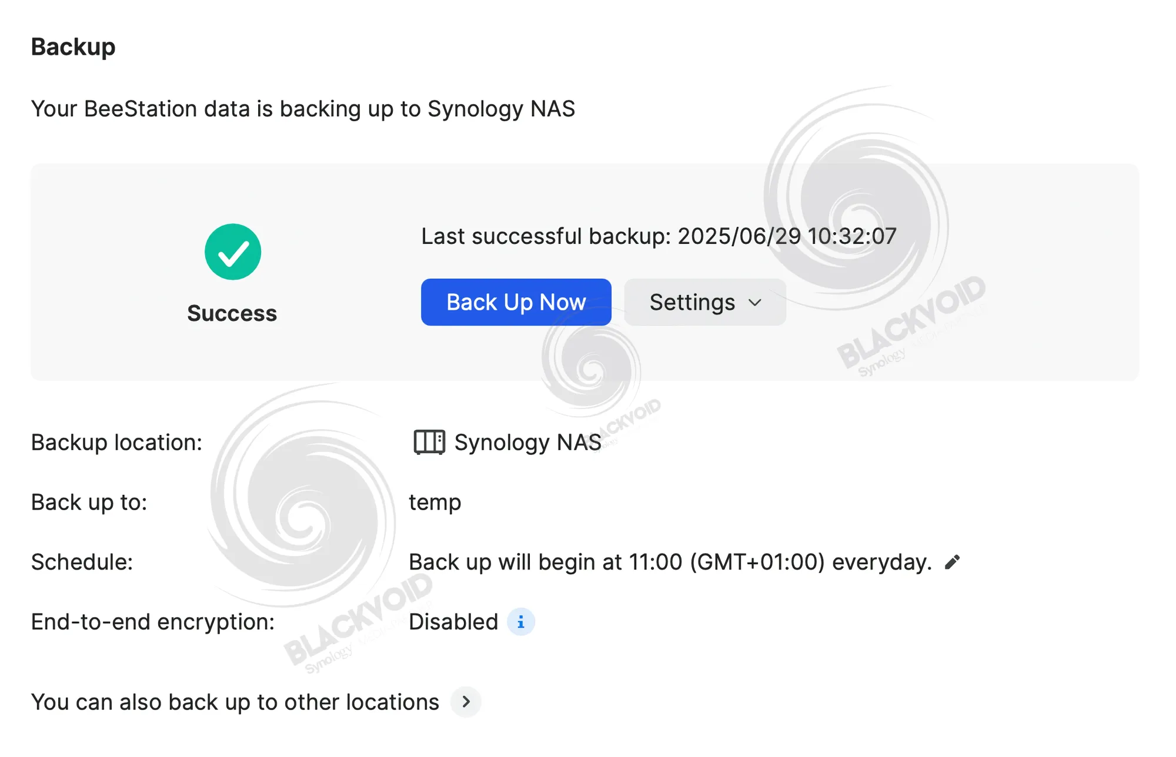
Task: Click the schedule description text
Action: coord(670,562)
